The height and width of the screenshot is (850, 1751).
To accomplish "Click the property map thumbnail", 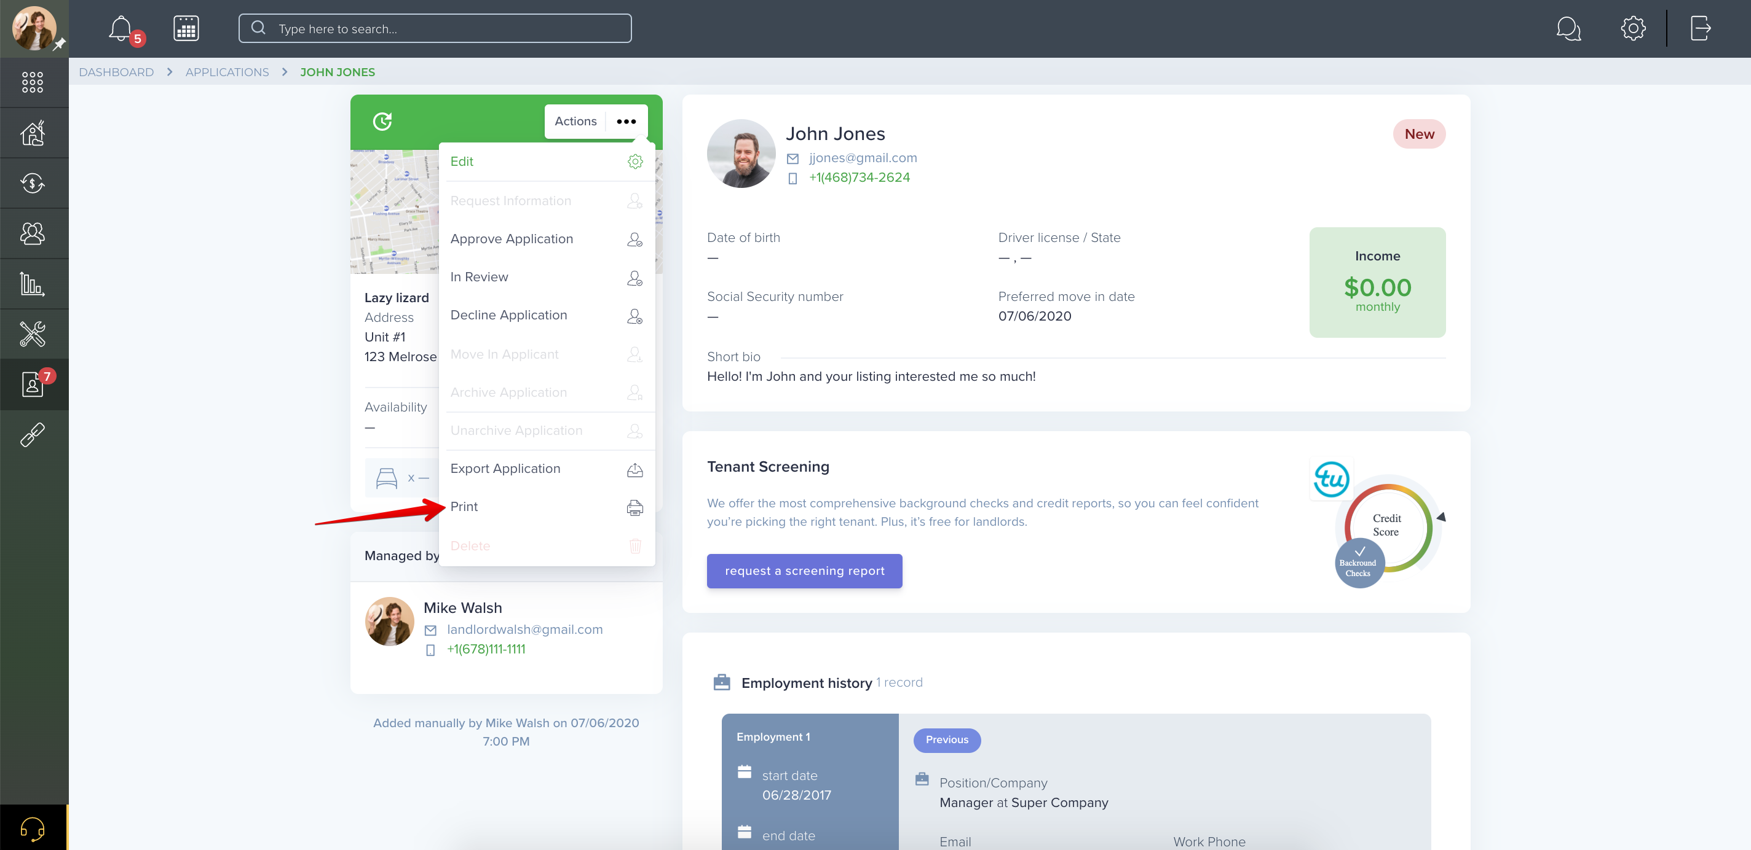I will click(x=394, y=212).
